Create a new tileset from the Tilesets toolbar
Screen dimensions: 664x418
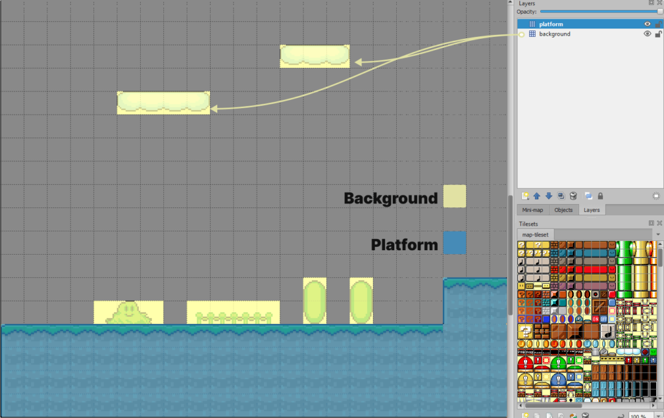tap(525, 415)
